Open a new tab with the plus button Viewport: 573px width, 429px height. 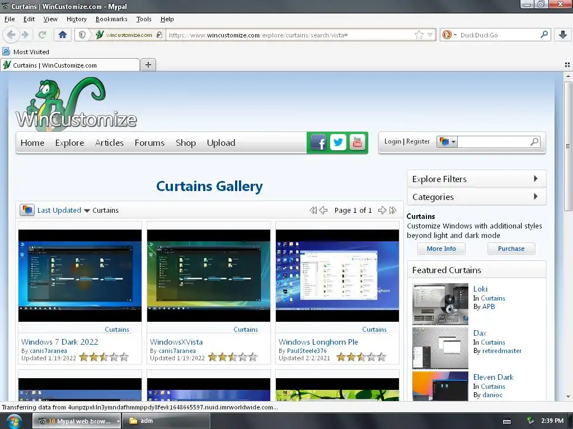tap(148, 65)
